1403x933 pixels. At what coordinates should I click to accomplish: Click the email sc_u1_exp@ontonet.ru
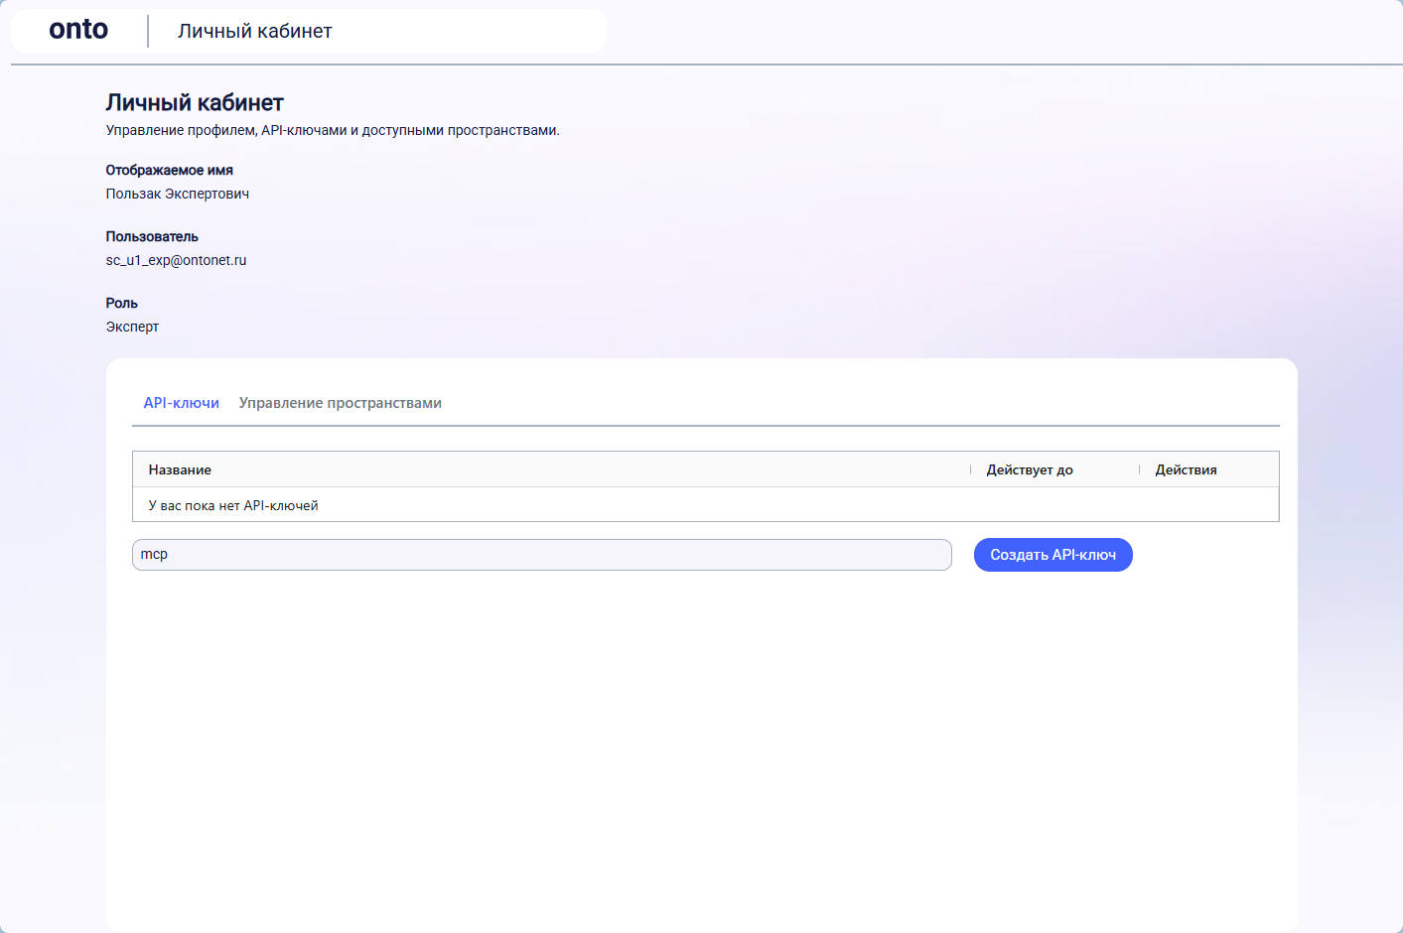176,260
